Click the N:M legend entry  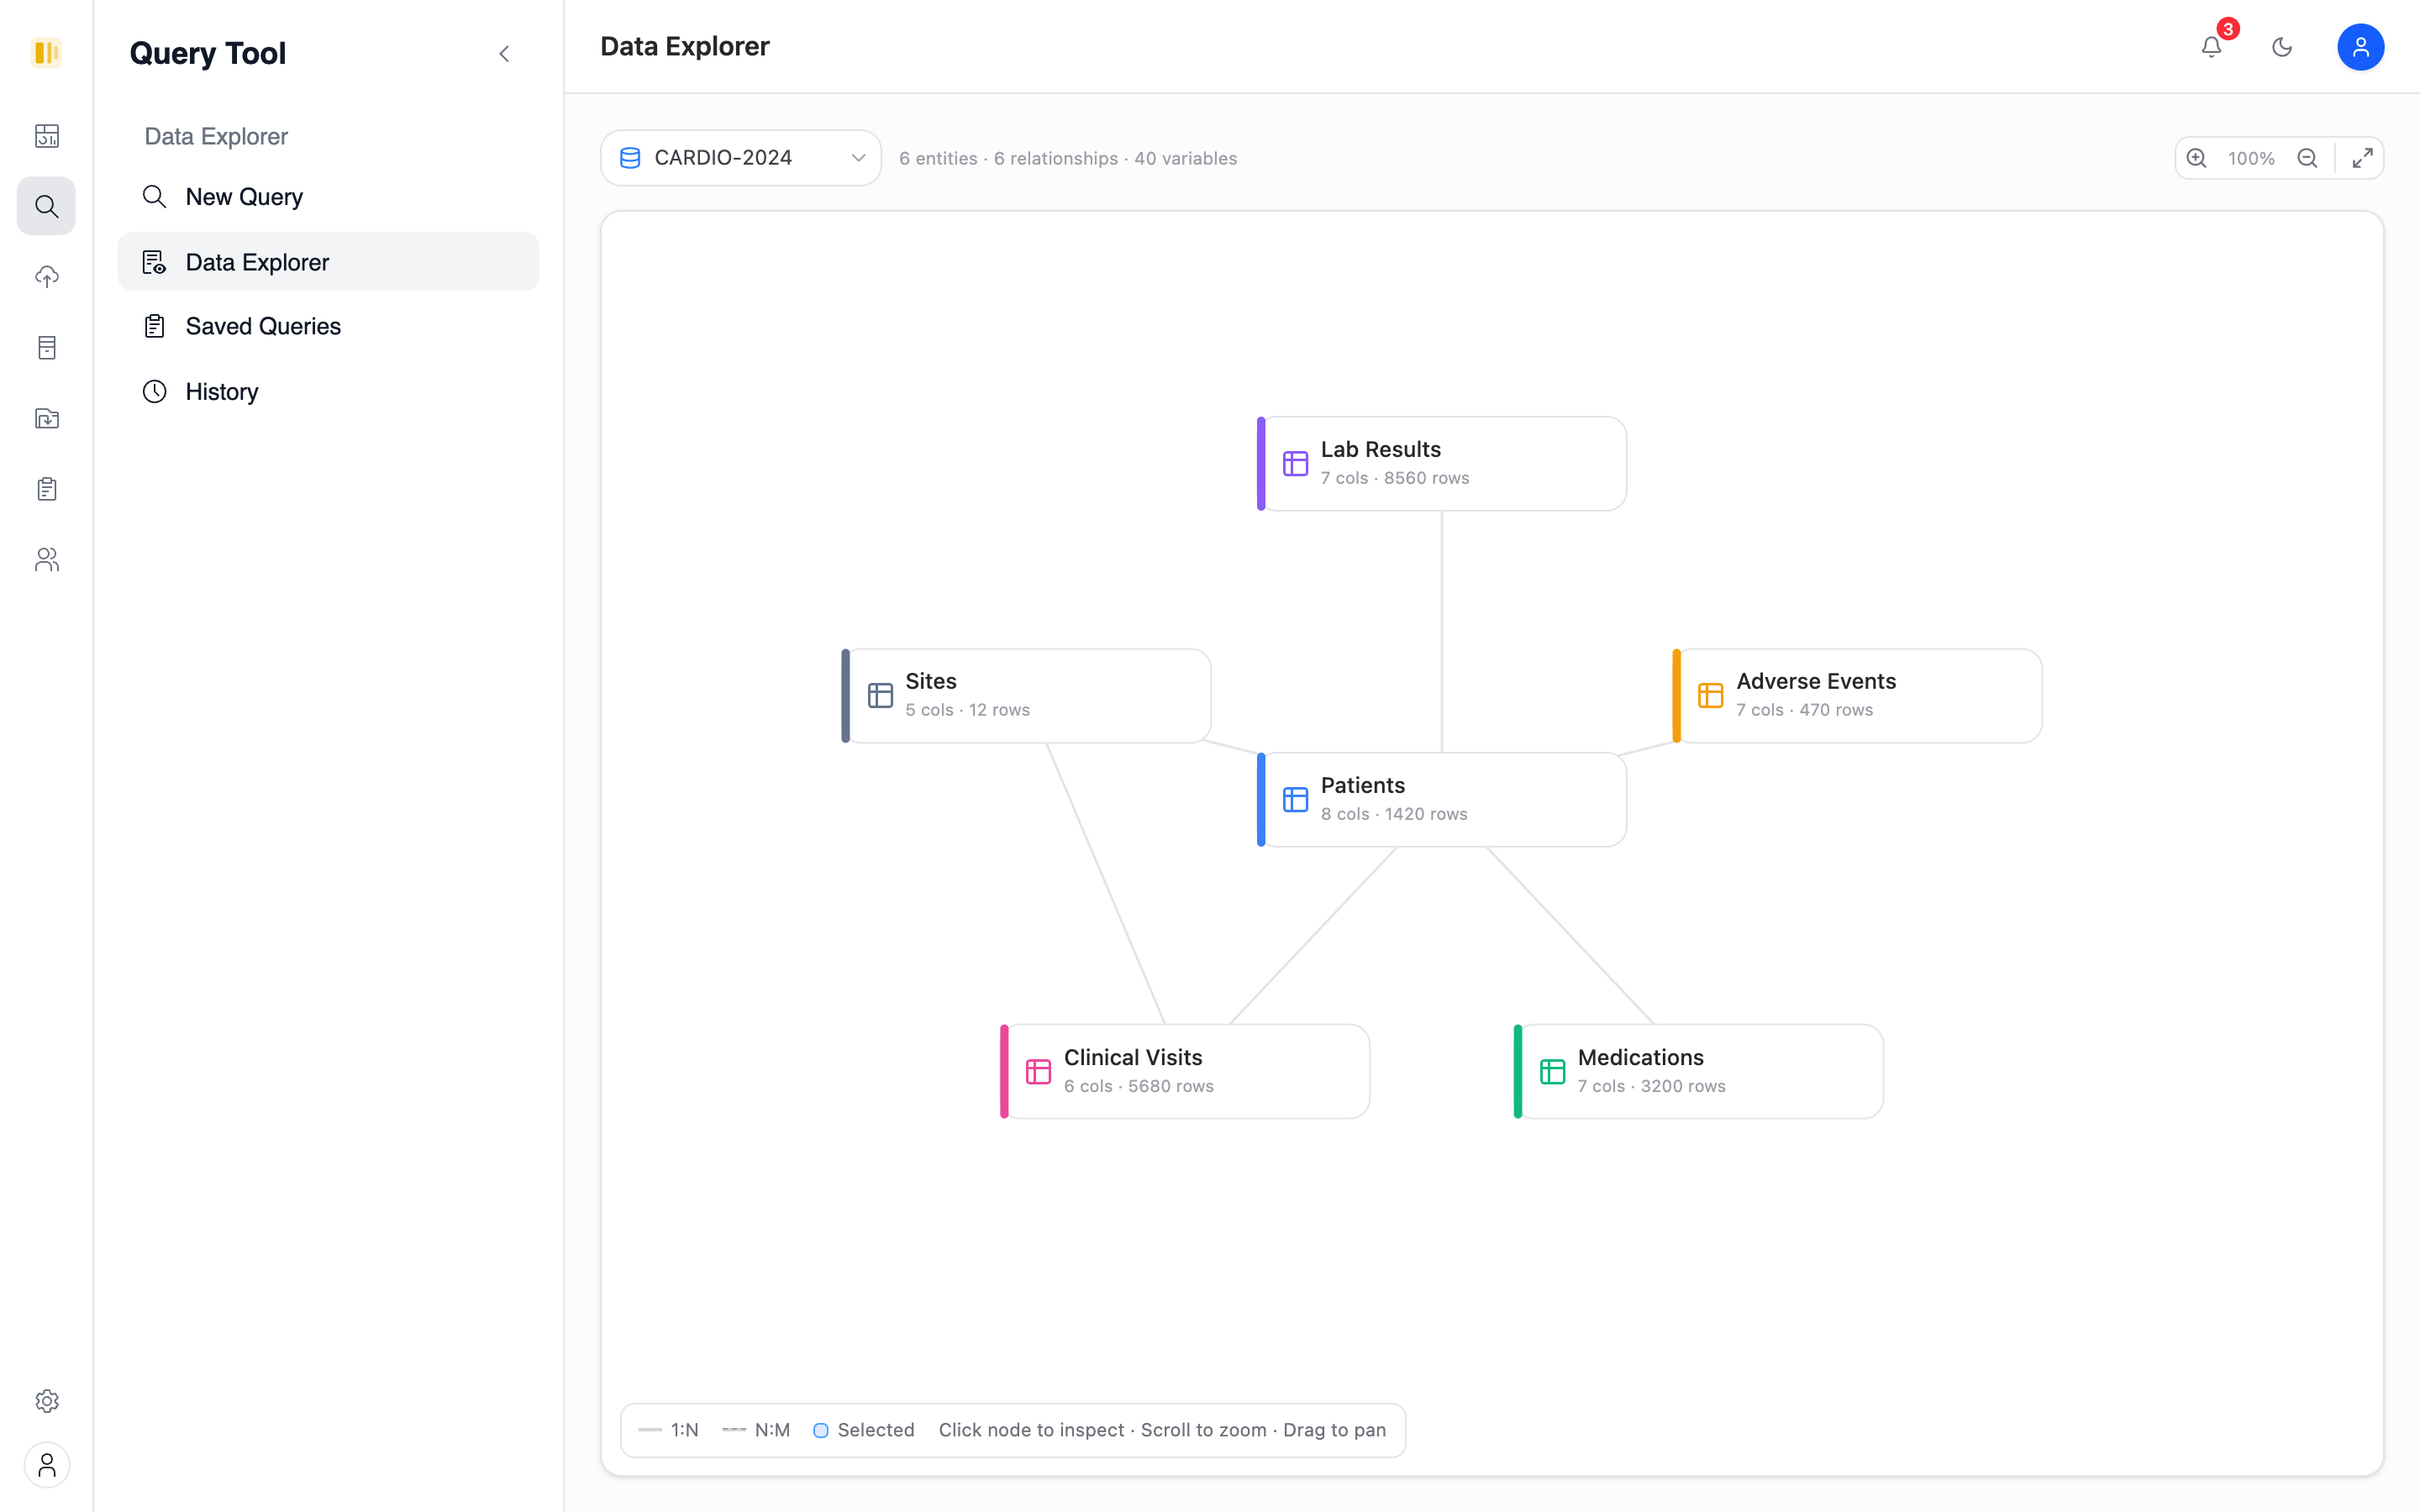coord(756,1430)
